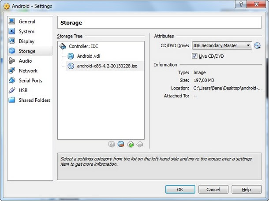Viewport: 269px width, 201px height.
Task: Click the settings gear icon in title bar
Action: (x=7, y=6)
